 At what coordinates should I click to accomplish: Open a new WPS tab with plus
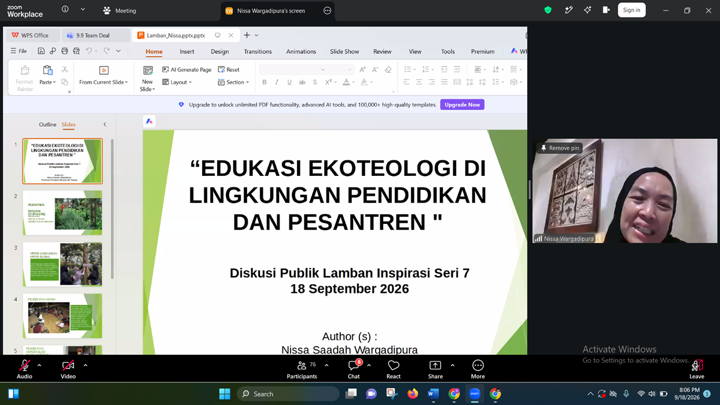247,35
